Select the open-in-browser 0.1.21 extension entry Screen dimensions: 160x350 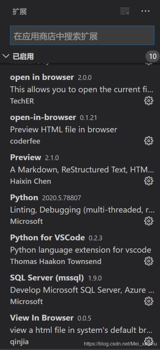pos(80,129)
